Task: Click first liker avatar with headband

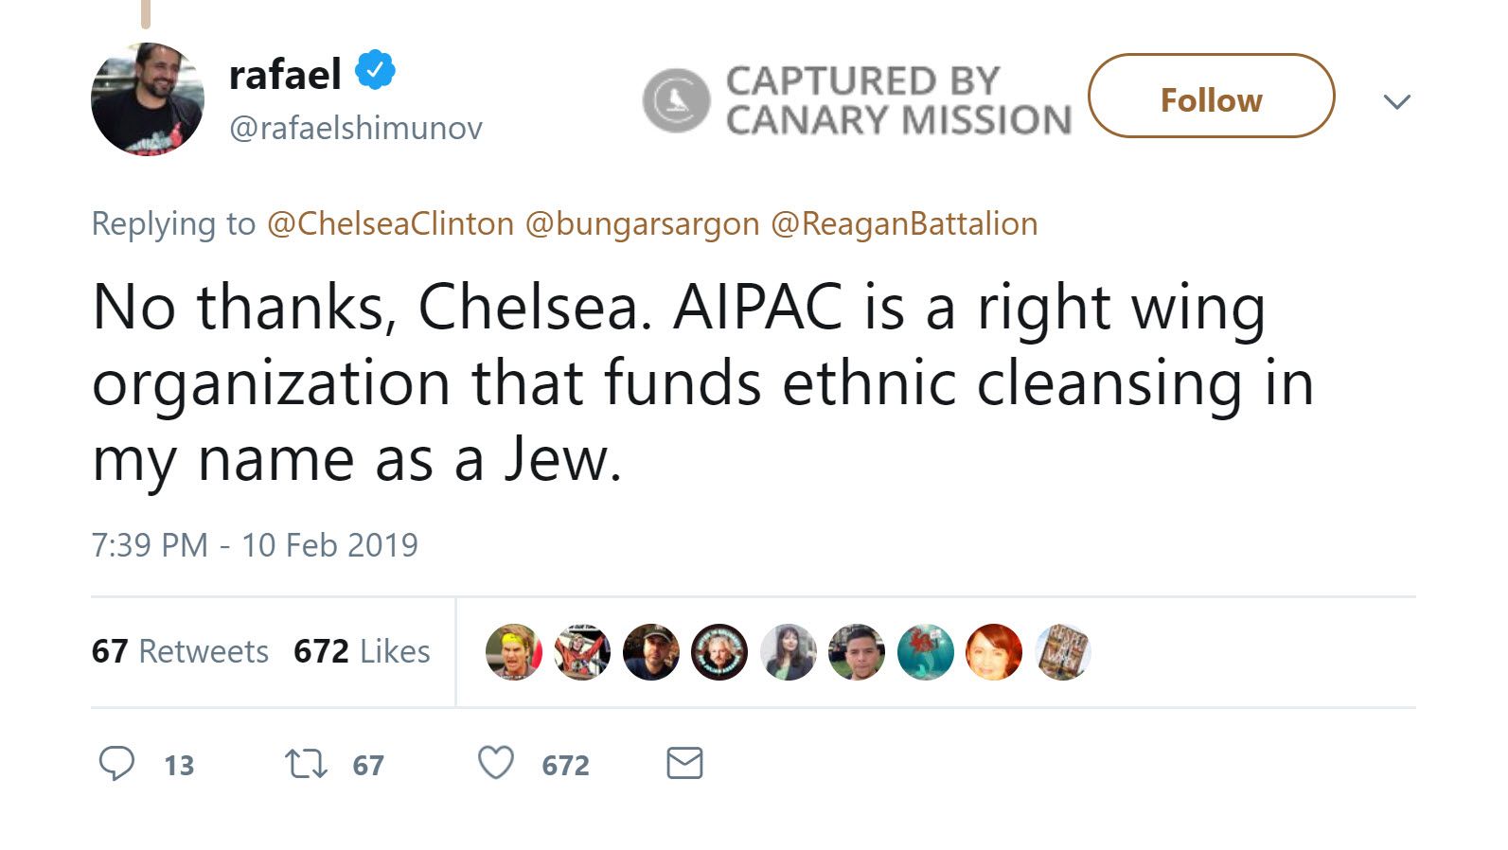Action: pos(513,652)
